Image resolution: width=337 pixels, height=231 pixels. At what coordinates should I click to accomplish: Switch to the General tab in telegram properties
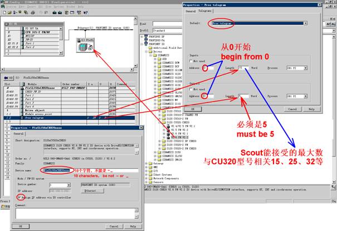pos(190,11)
